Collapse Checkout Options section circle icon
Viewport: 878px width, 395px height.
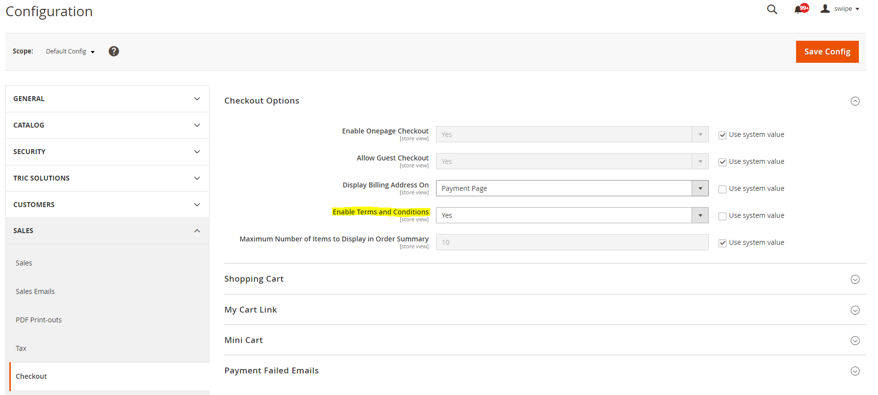click(x=855, y=101)
